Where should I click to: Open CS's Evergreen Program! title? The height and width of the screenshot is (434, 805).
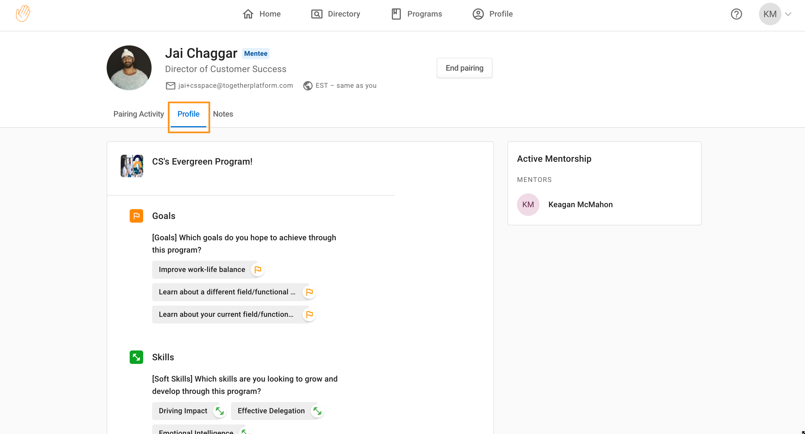pos(202,161)
